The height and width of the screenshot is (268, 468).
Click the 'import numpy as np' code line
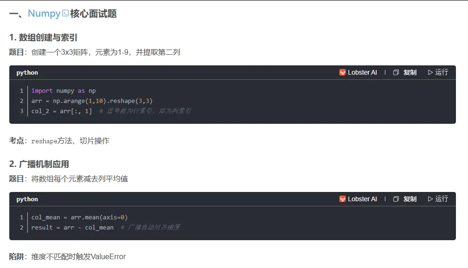point(64,90)
